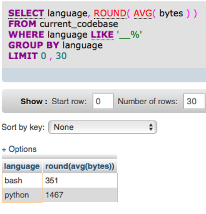
Task: Focus the Start row input field
Action: pyautogui.click(x=103, y=101)
